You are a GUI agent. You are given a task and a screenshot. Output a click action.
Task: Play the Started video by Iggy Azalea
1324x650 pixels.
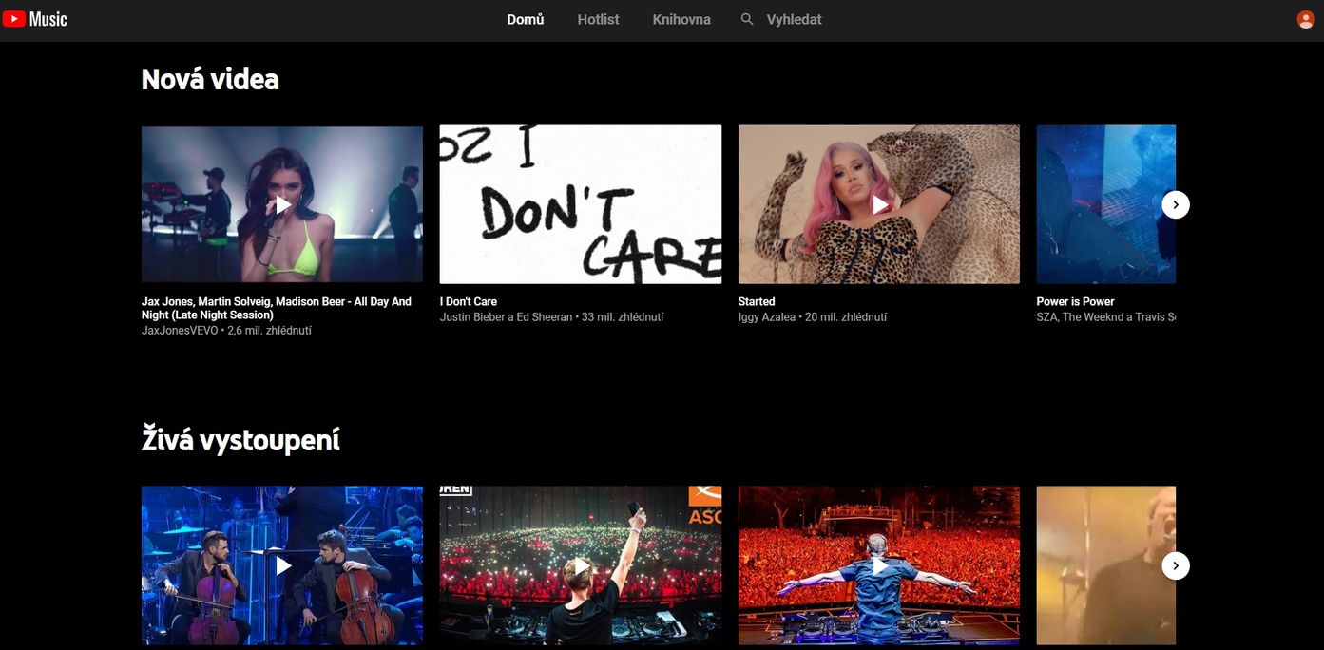[879, 204]
